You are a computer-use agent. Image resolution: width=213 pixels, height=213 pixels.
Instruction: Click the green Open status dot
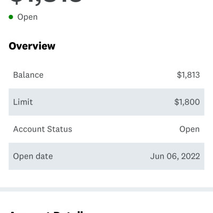pyautogui.click(x=11, y=17)
